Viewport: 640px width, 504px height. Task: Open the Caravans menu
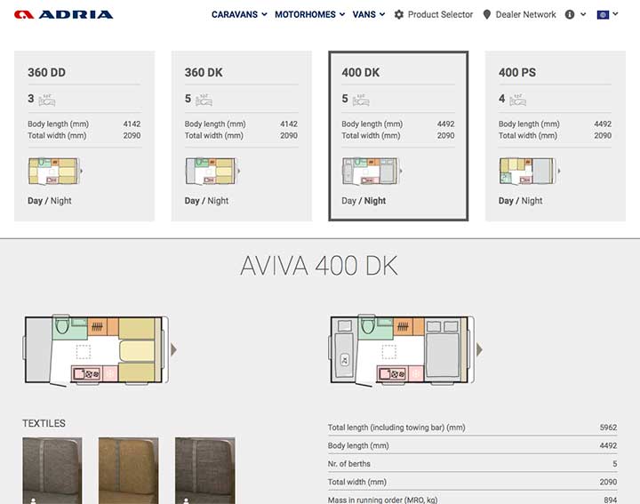(x=235, y=15)
